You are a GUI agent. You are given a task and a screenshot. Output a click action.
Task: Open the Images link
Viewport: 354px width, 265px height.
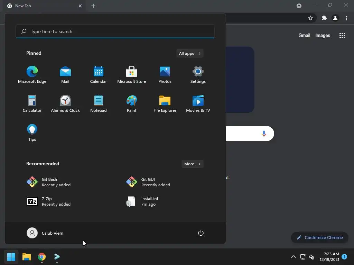coord(323,36)
